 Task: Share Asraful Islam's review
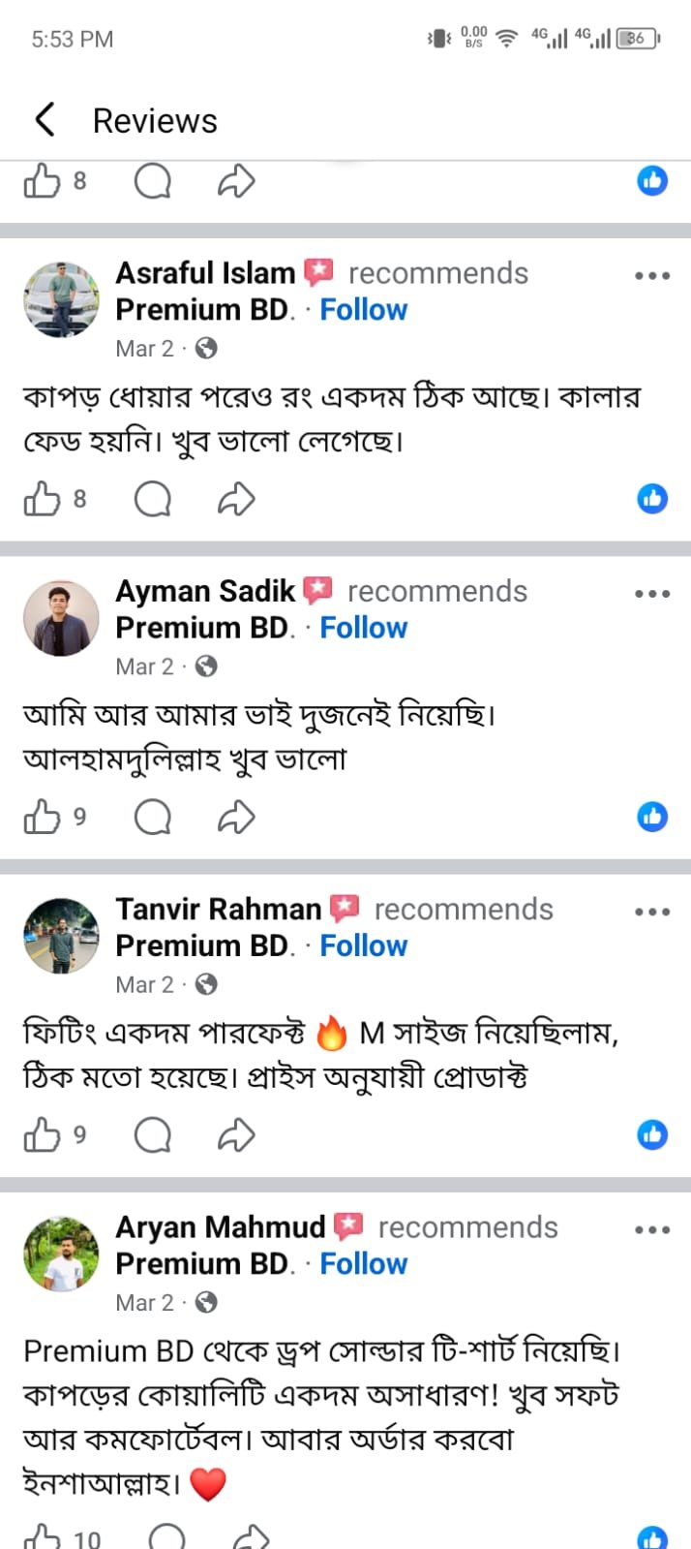[236, 499]
